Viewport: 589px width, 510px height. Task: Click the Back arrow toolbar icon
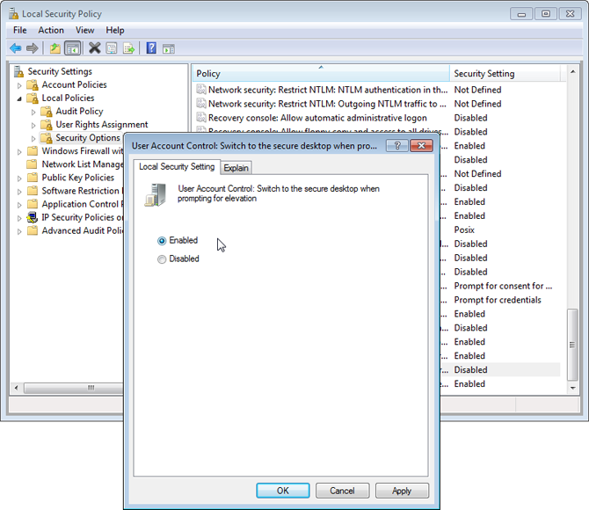click(16, 48)
